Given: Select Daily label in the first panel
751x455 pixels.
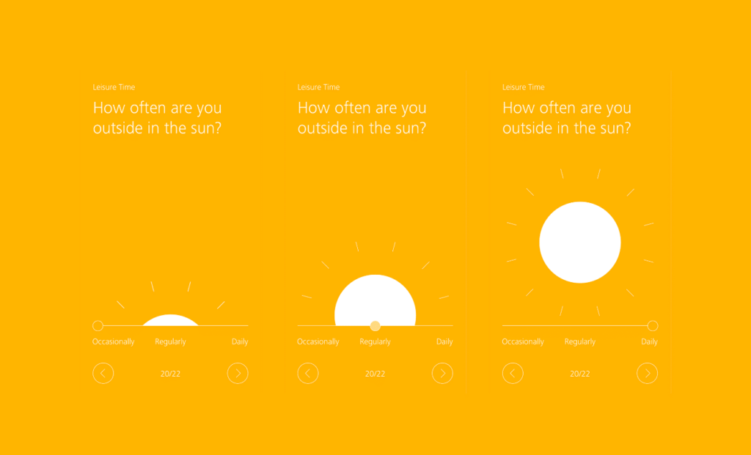Looking at the screenshot, I should 240,341.
